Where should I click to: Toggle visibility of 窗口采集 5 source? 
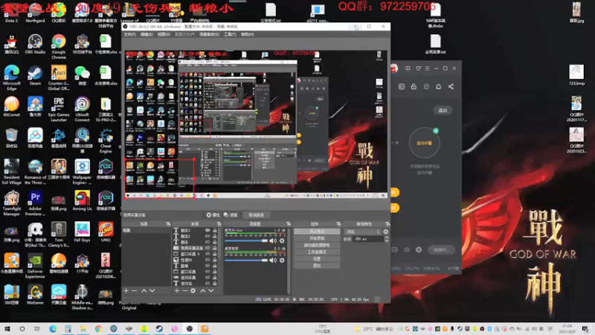pyautogui.click(x=208, y=254)
